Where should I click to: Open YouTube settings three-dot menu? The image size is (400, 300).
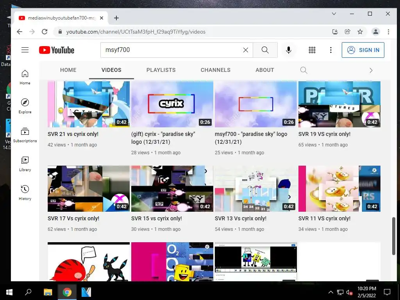click(330, 50)
